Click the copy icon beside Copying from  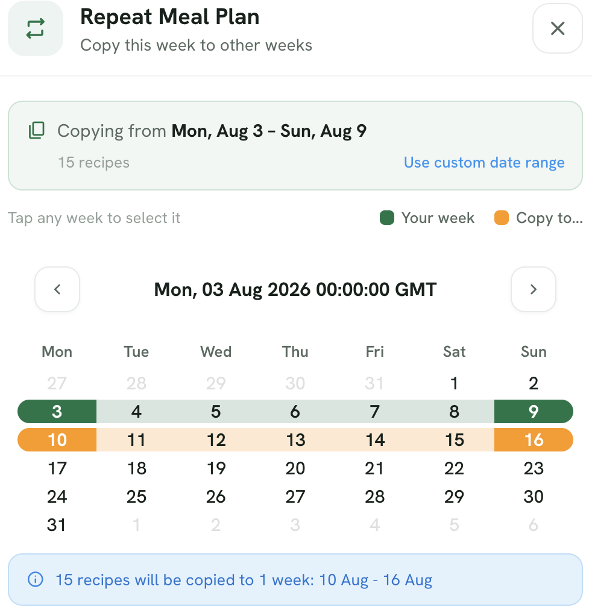(37, 130)
